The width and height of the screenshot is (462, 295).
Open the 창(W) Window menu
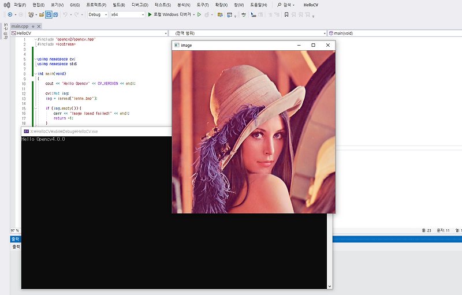[239, 5]
